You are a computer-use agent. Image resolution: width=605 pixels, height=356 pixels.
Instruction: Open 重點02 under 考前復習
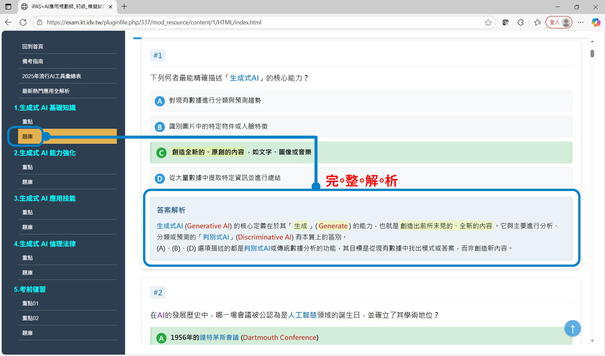click(67, 318)
